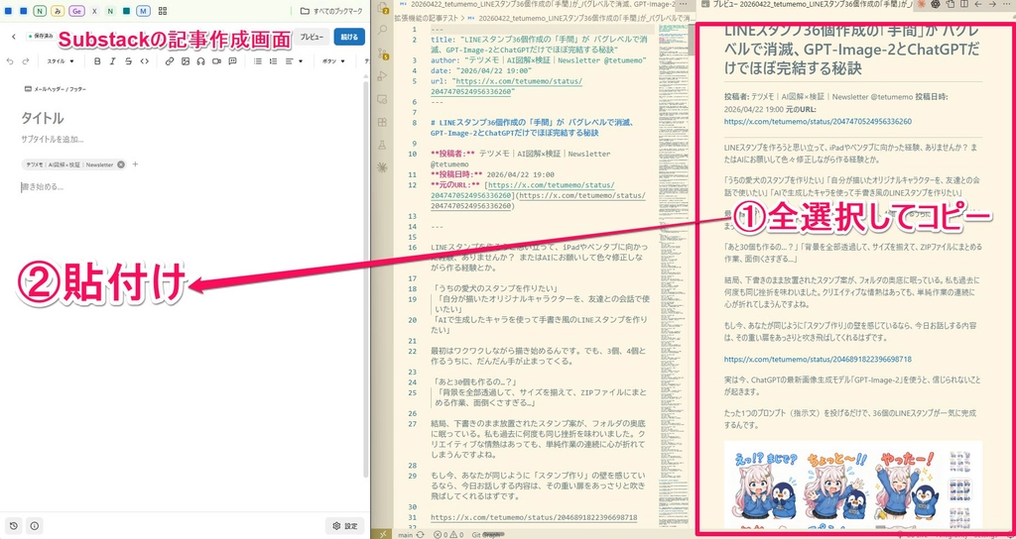Click the LINE stamp image in the preview
This screenshot has height=539, width=1016.
click(x=852, y=485)
